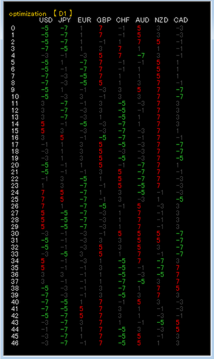Click the green -5 GBP value in row 16
The height and width of the screenshot is (359, 214).
[103, 137]
